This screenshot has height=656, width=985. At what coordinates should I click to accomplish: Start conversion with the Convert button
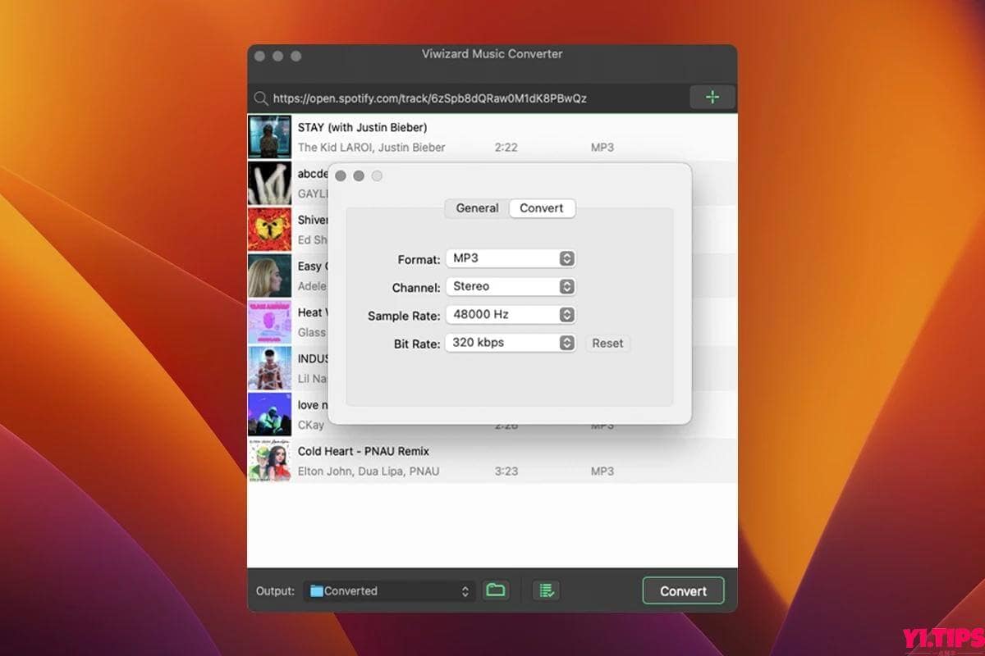683,590
